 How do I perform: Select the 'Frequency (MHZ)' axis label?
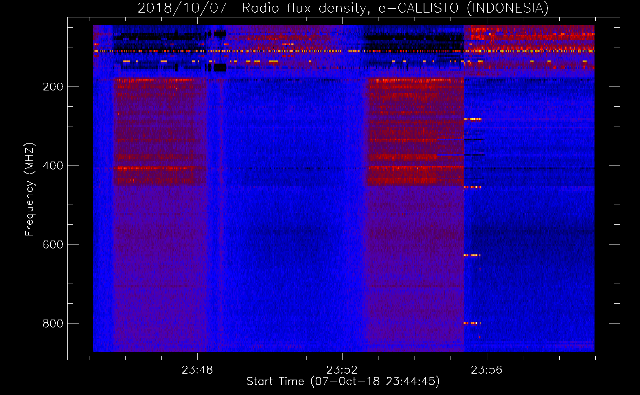(30, 190)
